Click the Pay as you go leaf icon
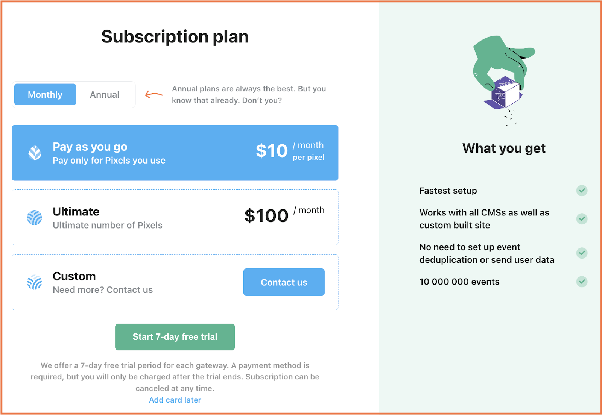 (x=35, y=153)
